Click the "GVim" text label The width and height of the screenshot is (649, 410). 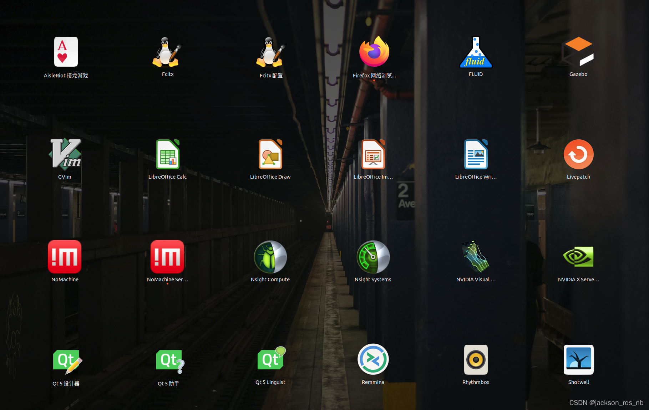(x=65, y=177)
